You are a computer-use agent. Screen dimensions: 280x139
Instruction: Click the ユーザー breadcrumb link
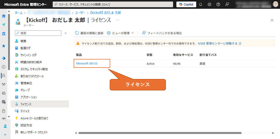point(80,13)
